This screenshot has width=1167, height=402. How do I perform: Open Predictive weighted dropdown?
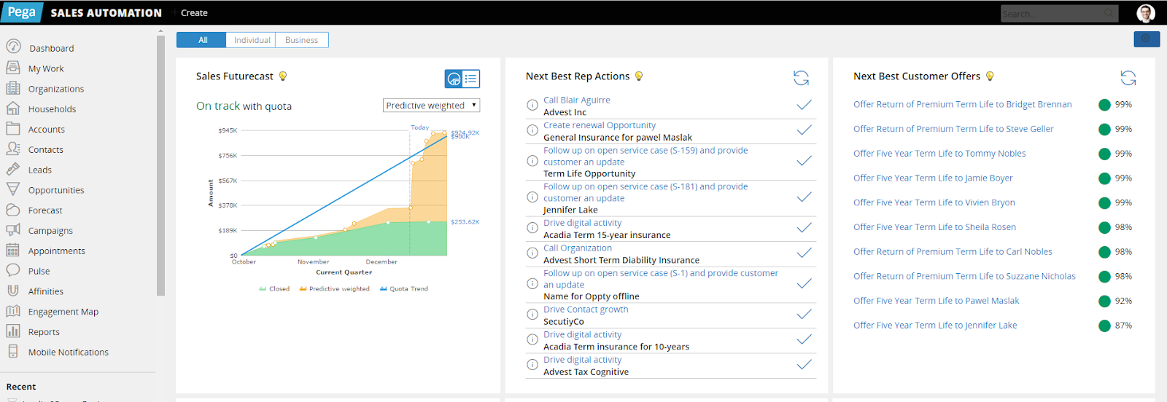[431, 106]
